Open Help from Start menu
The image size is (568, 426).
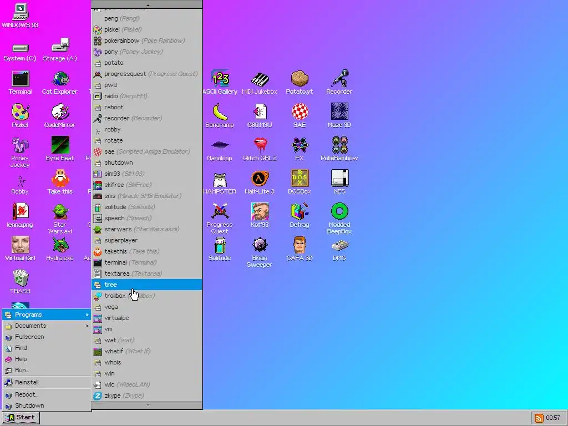coord(47,359)
